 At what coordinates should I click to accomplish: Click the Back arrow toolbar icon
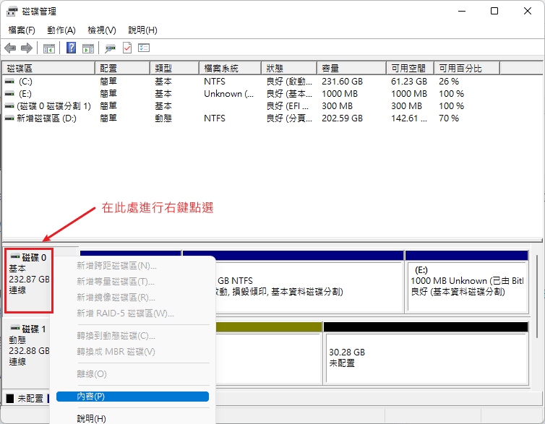pos(10,48)
